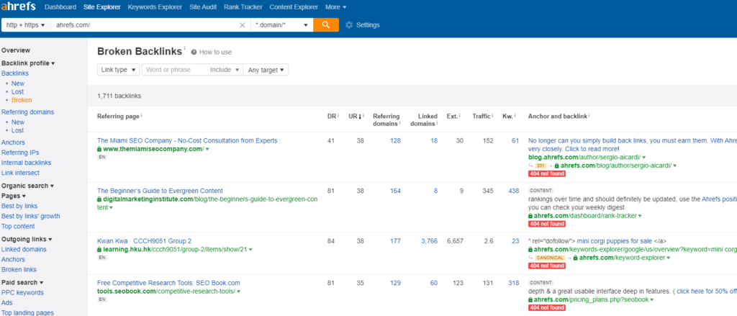Open Keywords Explorer in top navigation
Screen dimensions: 737x316
tap(155, 7)
